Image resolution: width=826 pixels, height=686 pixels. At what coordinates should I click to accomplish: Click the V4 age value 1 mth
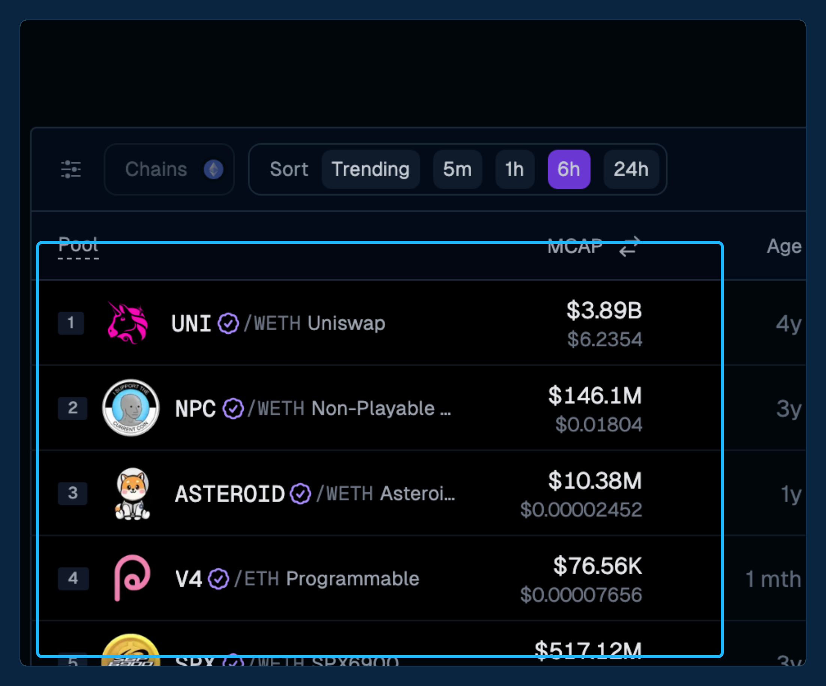[773, 579]
